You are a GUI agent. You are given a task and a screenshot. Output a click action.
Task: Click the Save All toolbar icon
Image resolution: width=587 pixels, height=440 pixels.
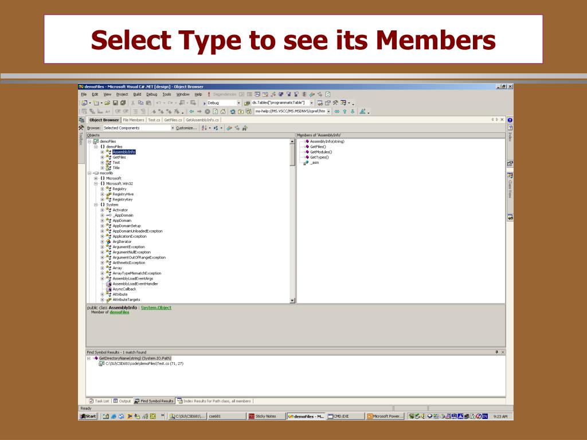(123, 103)
